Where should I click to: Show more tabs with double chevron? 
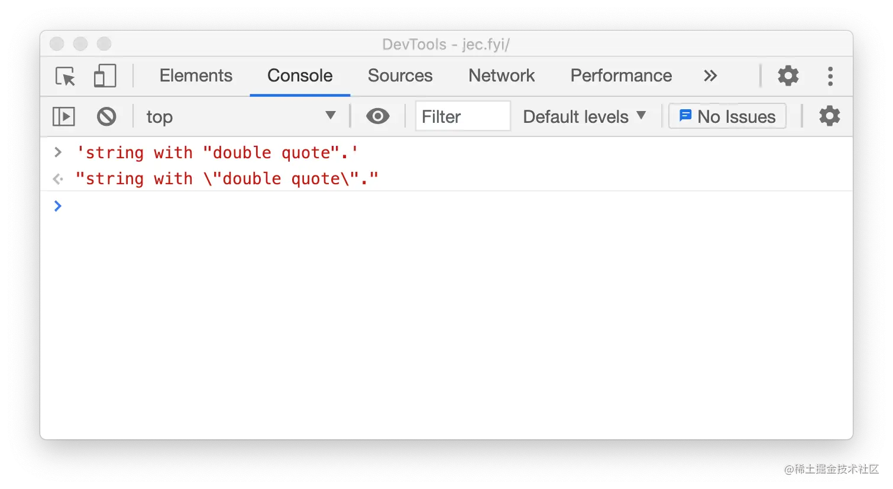click(x=710, y=76)
